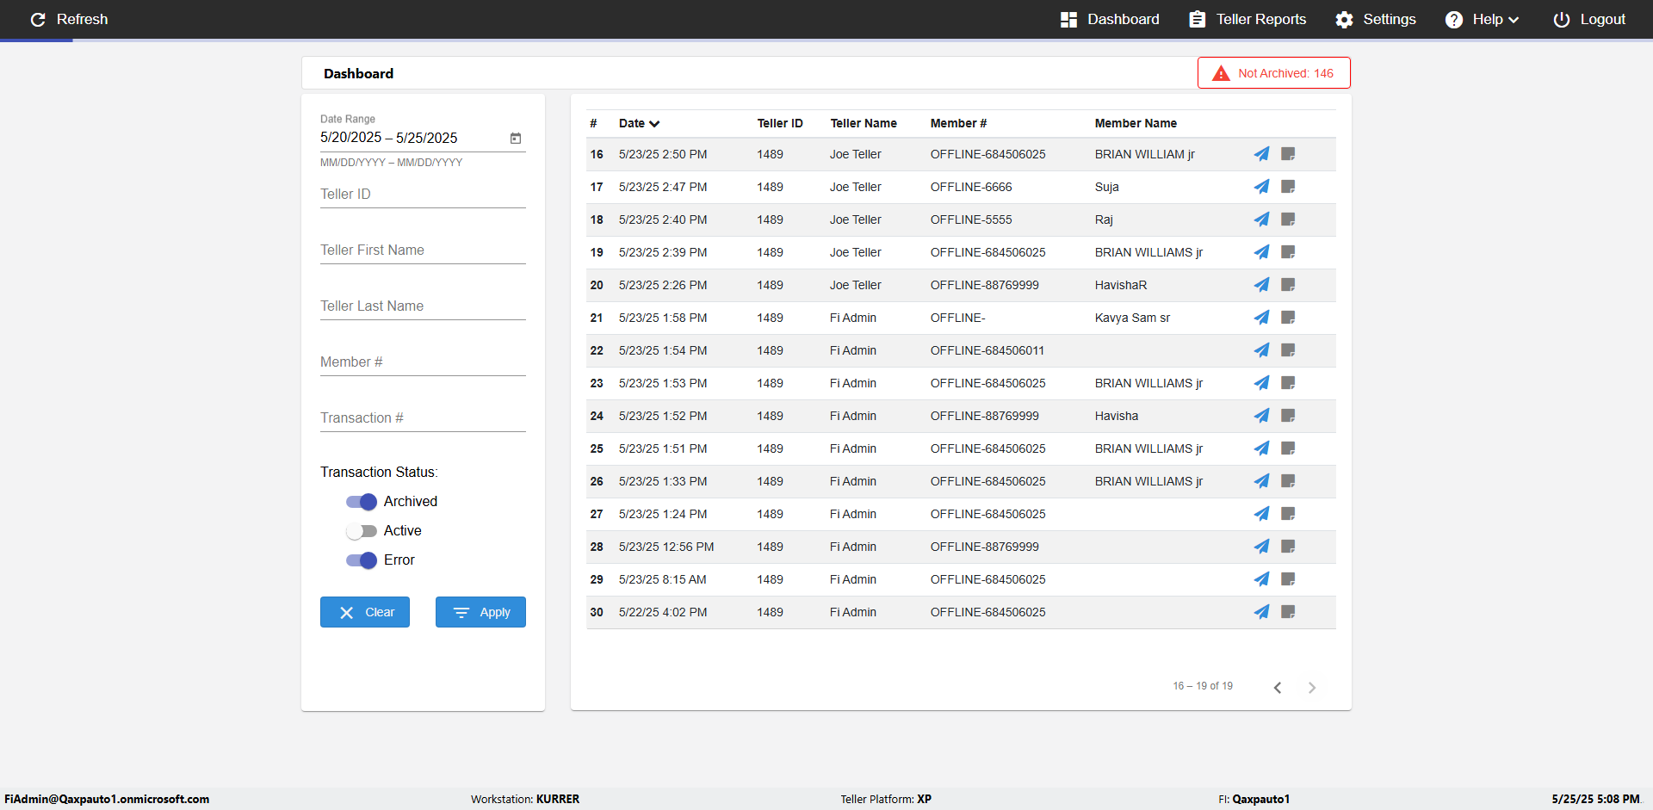This screenshot has width=1653, height=810.
Task: Click the send icon for Suja's row
Action: click(1261, 187)
